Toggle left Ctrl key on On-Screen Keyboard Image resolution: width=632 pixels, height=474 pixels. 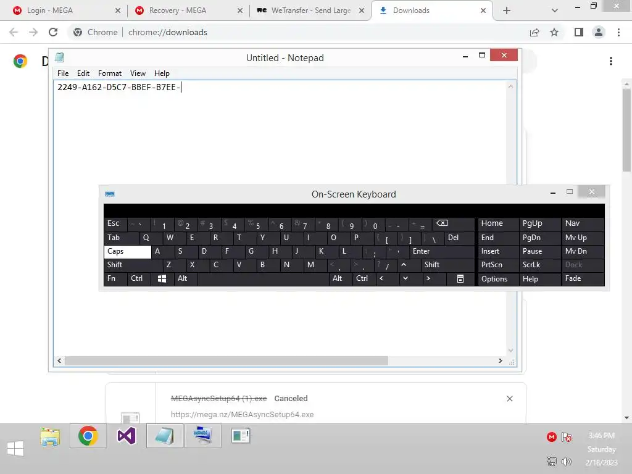[x=139, y=278]
